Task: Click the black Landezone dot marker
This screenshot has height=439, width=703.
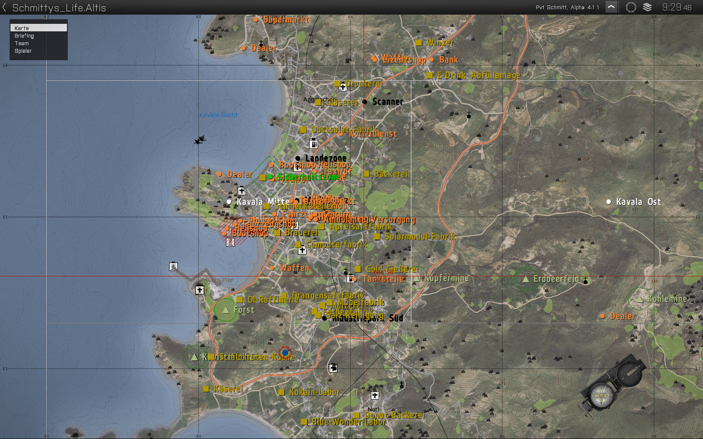Action: pos(298,158)
